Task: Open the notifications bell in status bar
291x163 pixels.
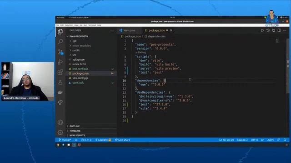Action: point(285,140)
